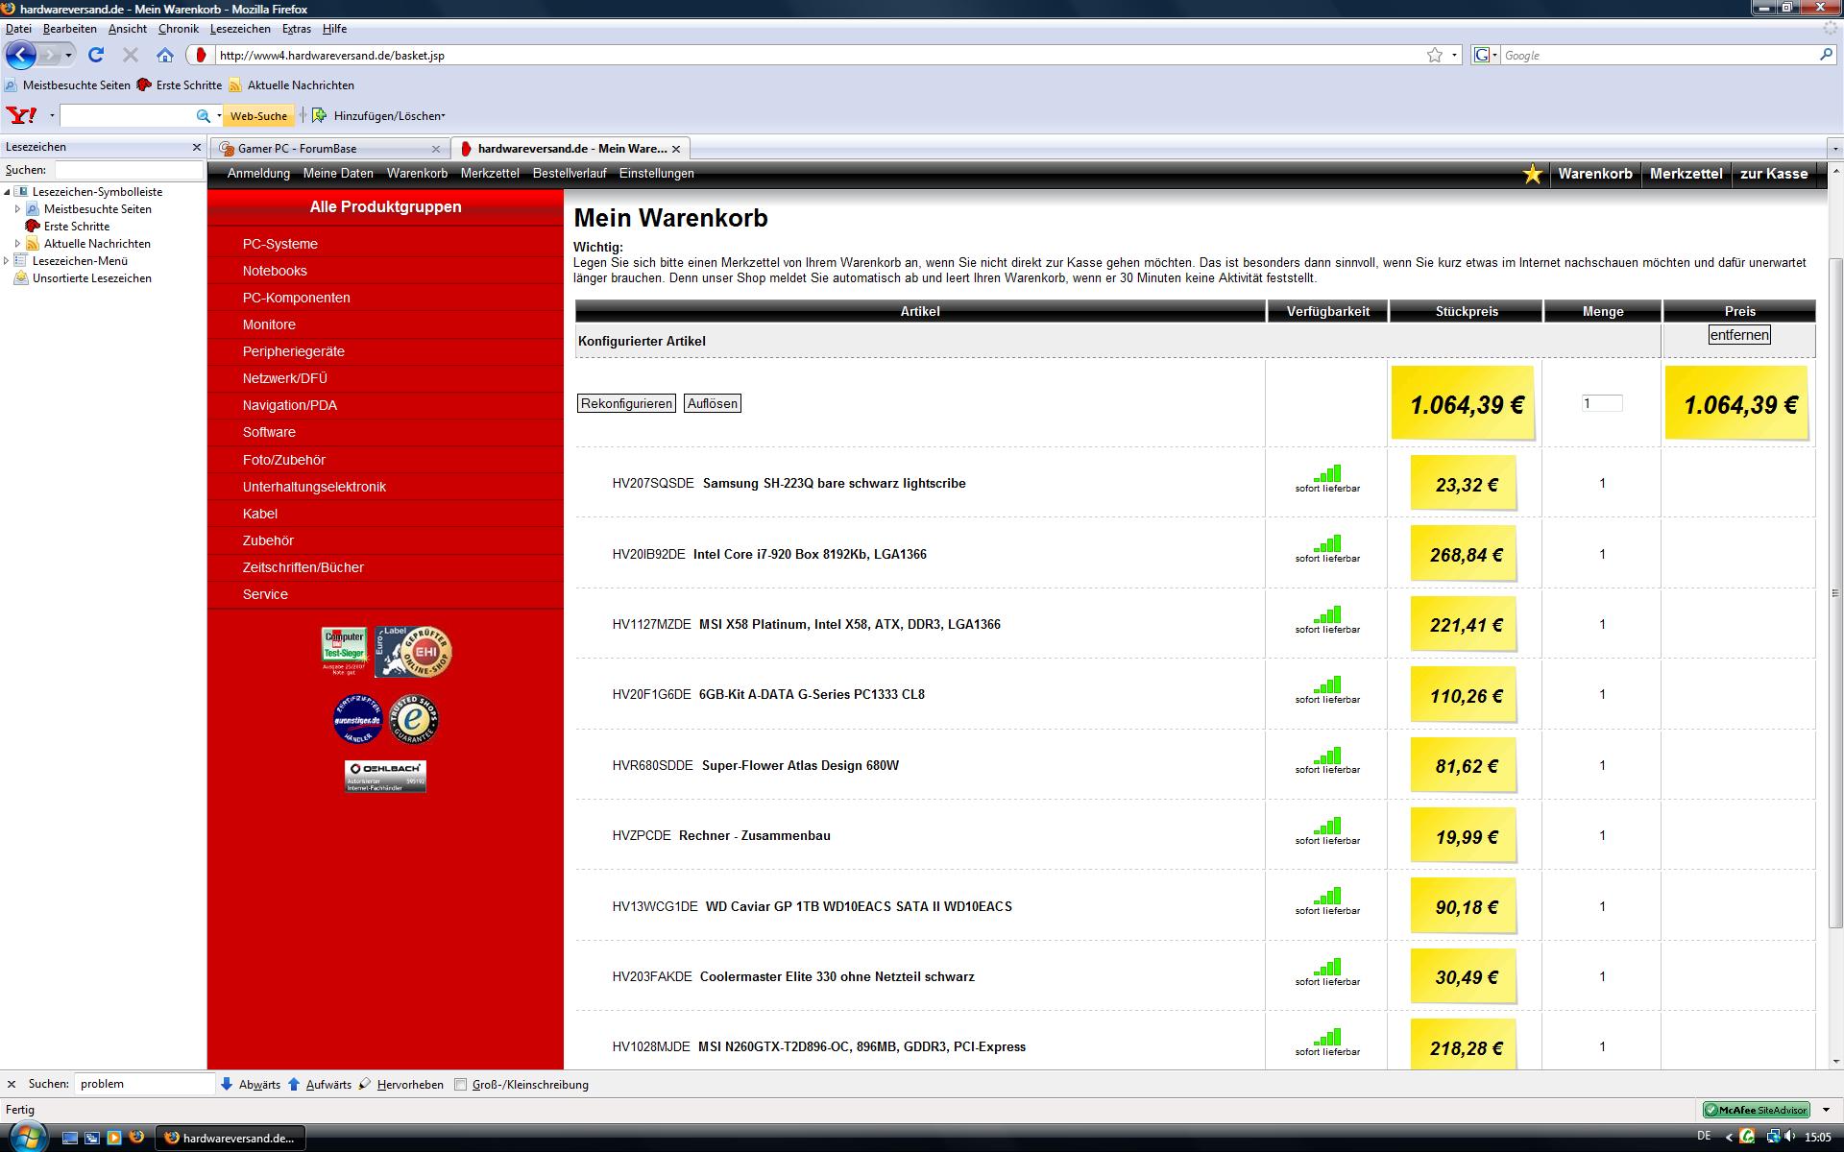Click Trusted Shops guarantee badge
The image size is (1844, 1152).
[x=414, y=719]
